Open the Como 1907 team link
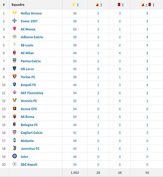Image resolution: width=163 pixels, height=177 pixels. coord(29,21)
